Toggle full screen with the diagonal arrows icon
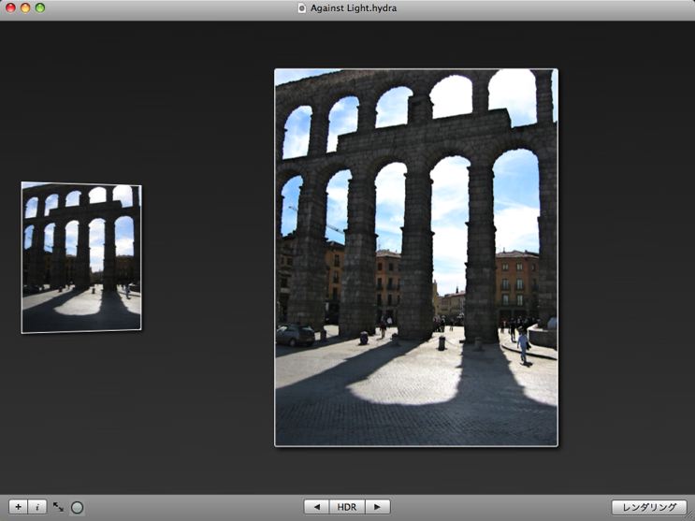This screenshot has height=521, width=695. pyautogui.click(x=58, y=507)
